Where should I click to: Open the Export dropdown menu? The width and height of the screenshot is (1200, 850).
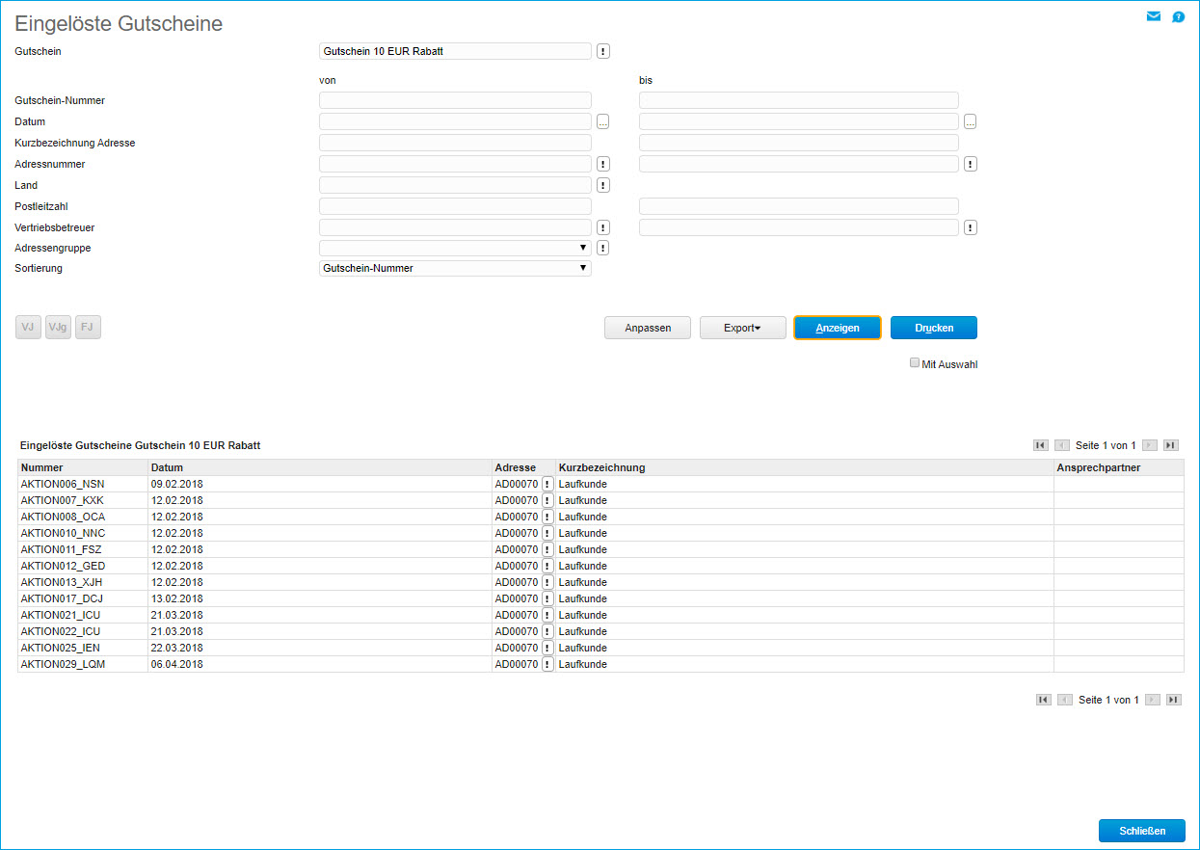point(742,328)
